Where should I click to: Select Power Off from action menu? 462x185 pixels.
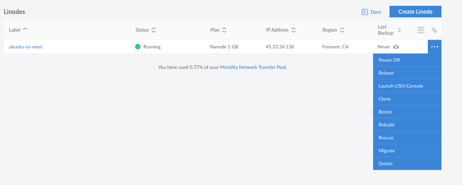(x=389, y=60)
